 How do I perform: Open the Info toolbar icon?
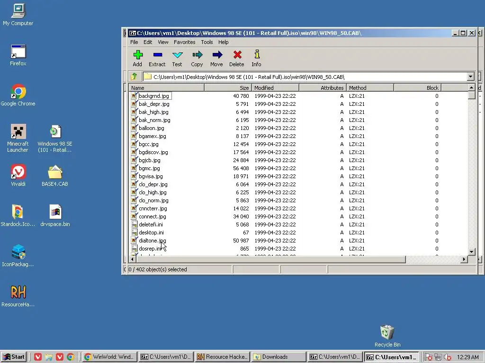pos(256,58)
